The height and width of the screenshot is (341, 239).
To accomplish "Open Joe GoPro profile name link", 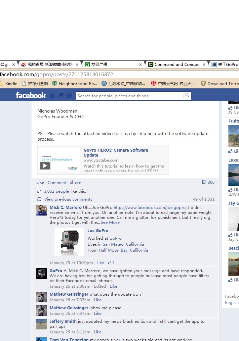I will coord(98,230).
